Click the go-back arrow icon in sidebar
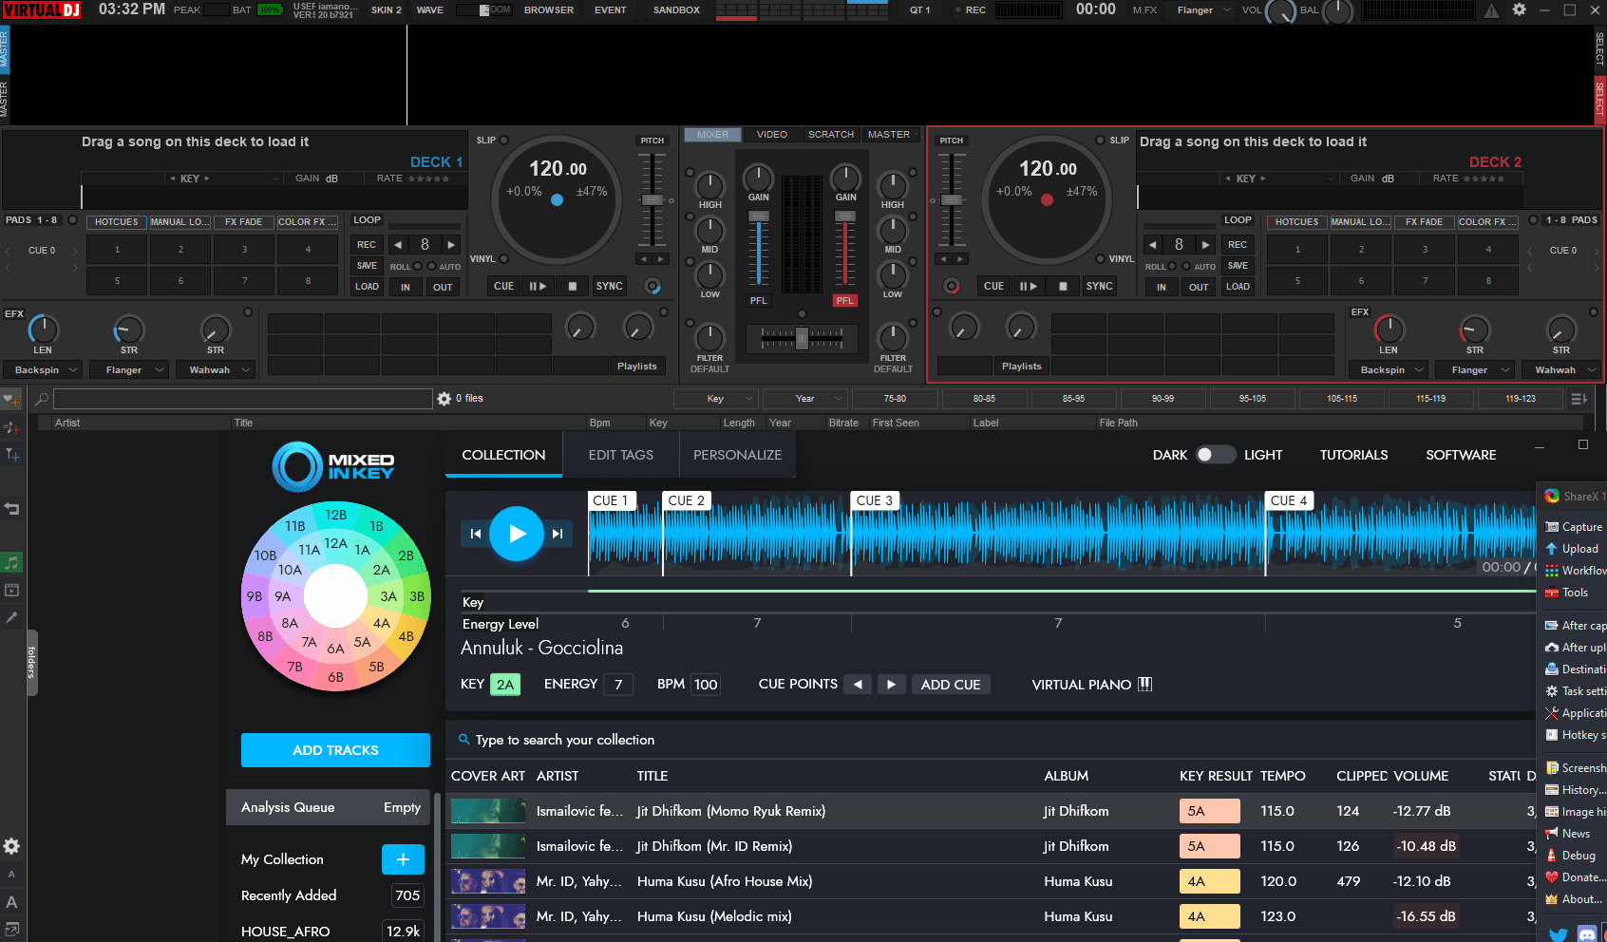Screen dimensions: 1607x942 11,509
